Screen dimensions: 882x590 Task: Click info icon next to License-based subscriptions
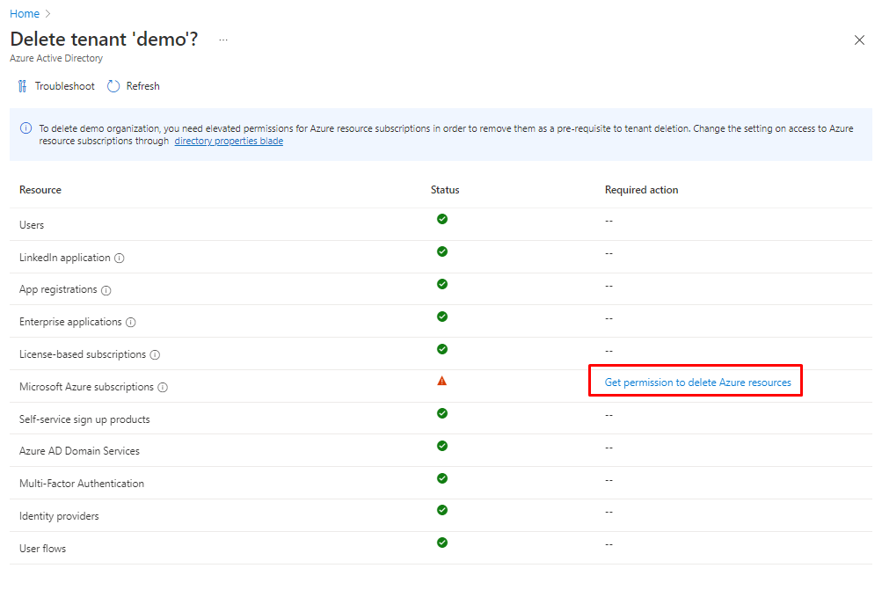point(155,355)
